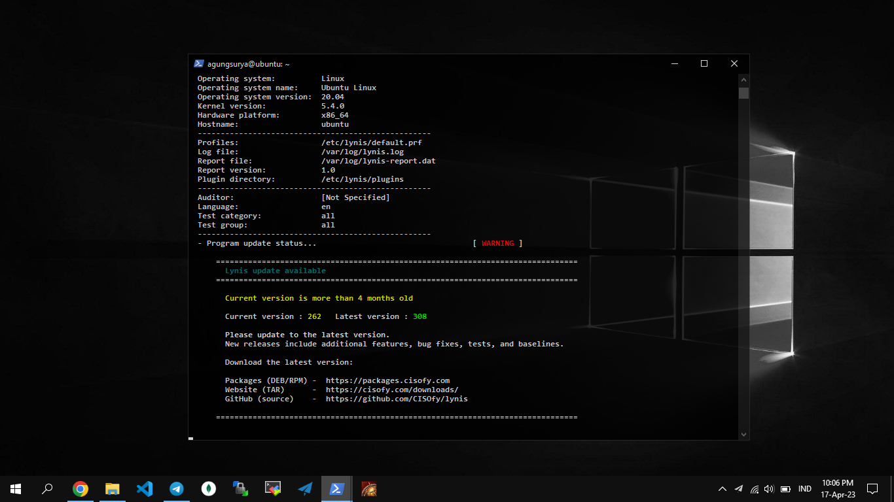The image size is (894, 502).
Task: Launch Visual Studio Code from the taskbar
Action: point(145,488)
